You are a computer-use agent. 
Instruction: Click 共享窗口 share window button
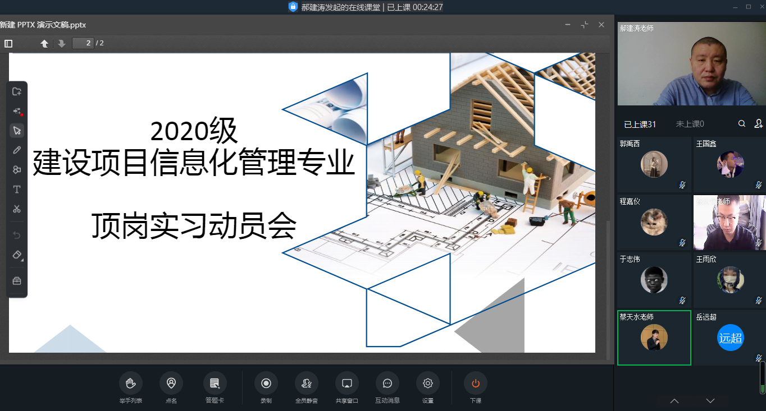click(347, 384)
